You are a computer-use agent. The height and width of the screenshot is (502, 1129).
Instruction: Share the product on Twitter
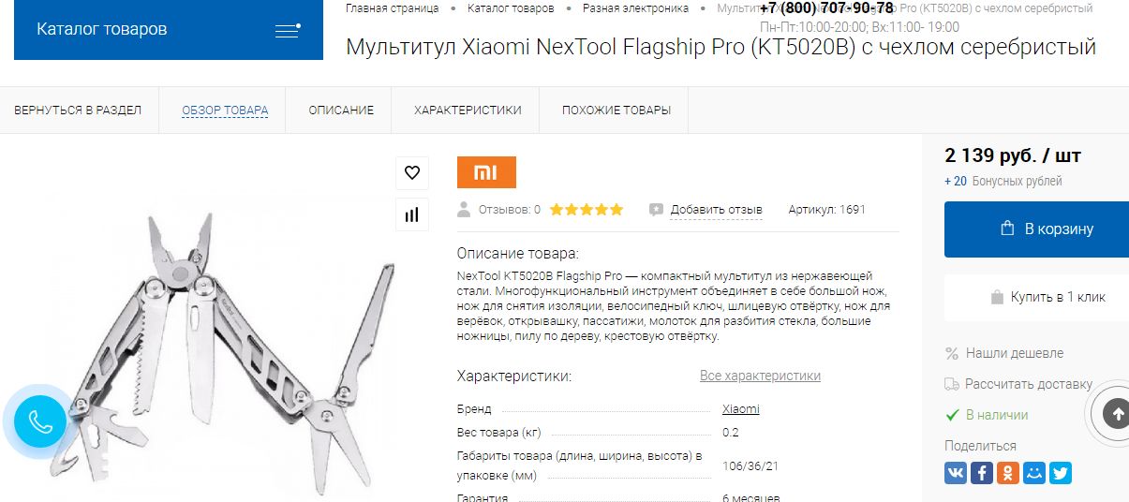(x=1061, y=473)
